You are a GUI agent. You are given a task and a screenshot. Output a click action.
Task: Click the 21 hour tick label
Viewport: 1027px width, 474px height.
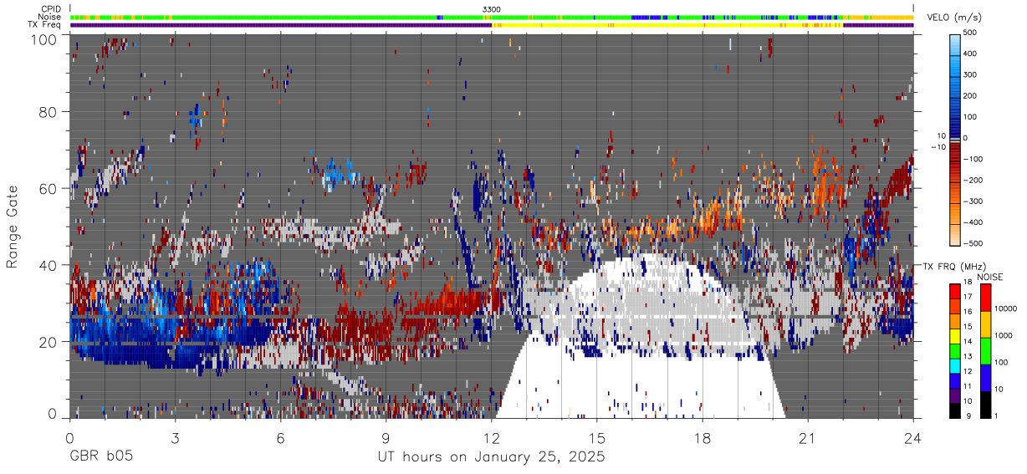tap(808, 437)
